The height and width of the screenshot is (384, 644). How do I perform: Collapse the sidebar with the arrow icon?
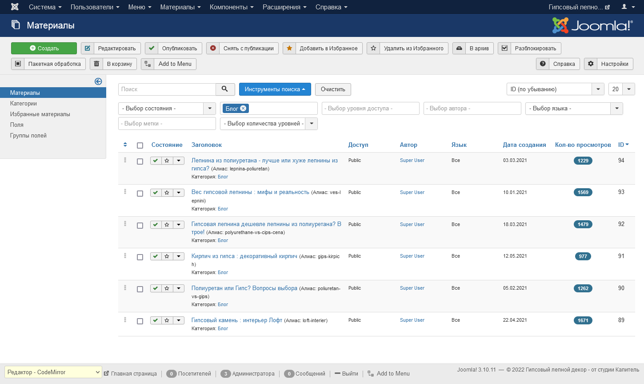point(98,81)
